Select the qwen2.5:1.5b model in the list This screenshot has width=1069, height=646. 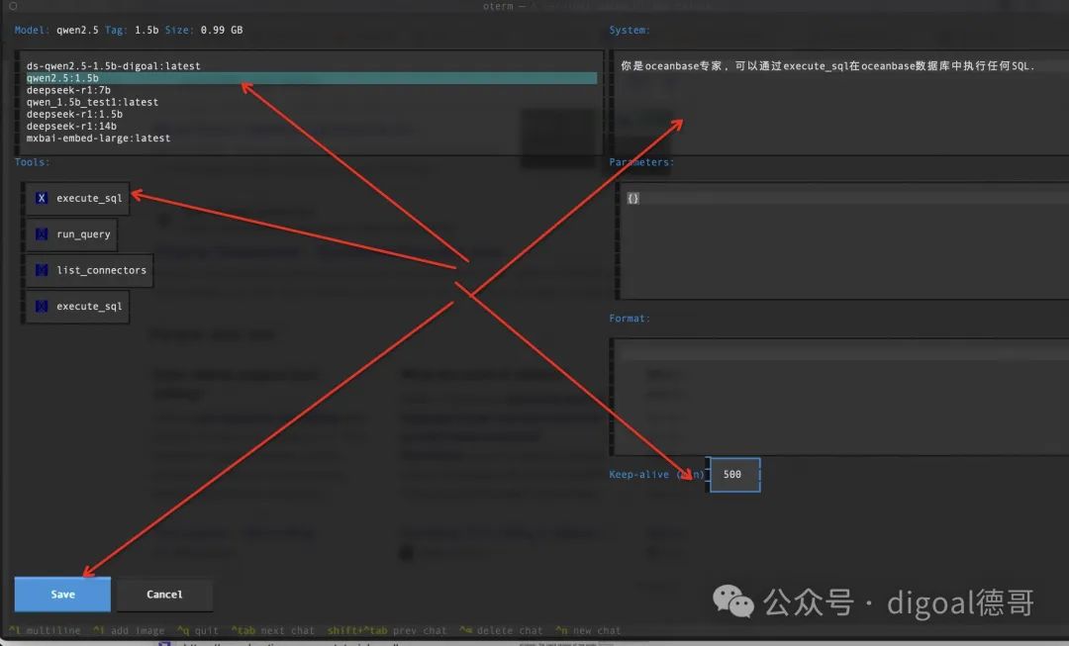pyautogui.click(x=62, y=78)
